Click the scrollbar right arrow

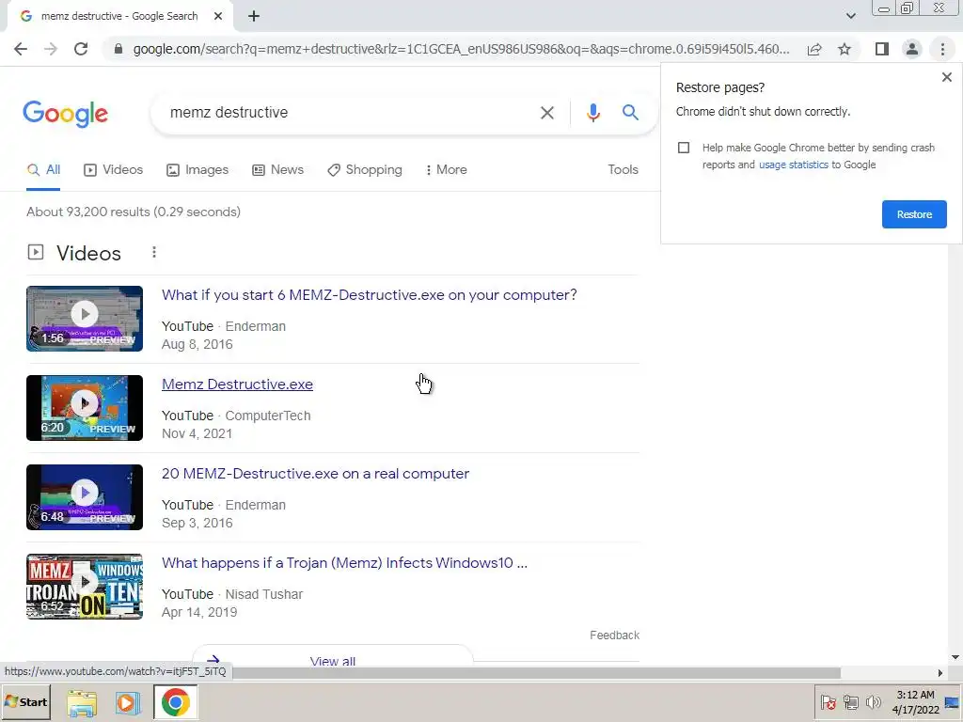click(940, 673)
